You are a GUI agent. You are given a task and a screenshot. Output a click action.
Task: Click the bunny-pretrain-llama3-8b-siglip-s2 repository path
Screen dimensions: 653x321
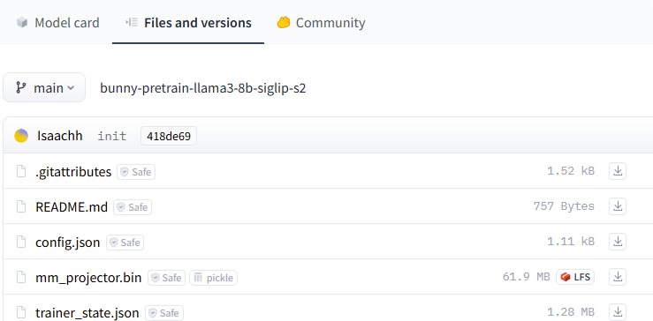[x=203, y=88]
